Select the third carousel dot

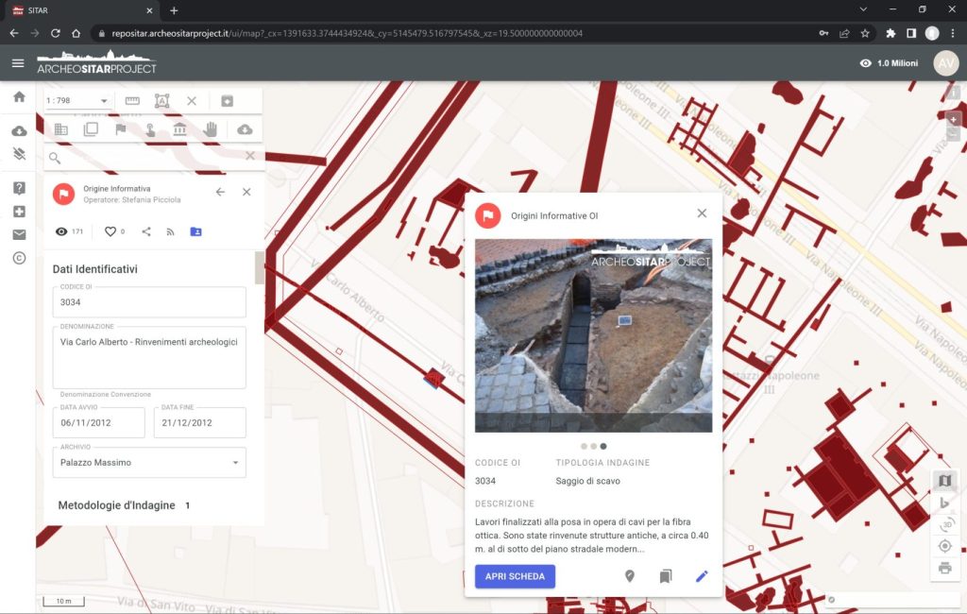pyautogui.click(x=603, y=446)
